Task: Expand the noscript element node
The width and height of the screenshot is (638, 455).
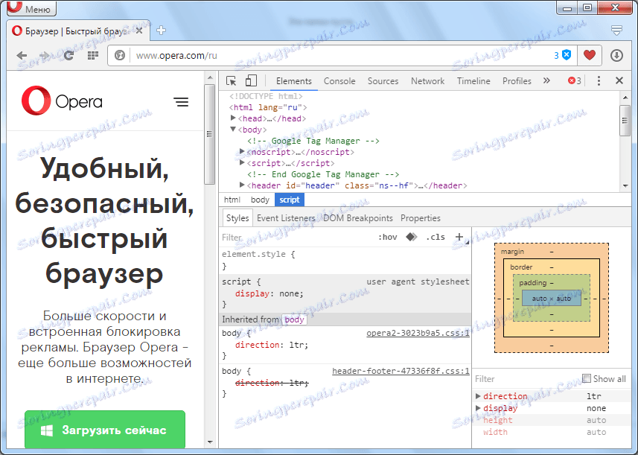Action: click(x=242, y=151)
